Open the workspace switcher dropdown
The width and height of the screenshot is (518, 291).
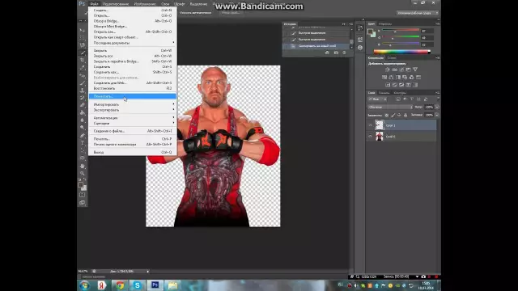[418, 13]
